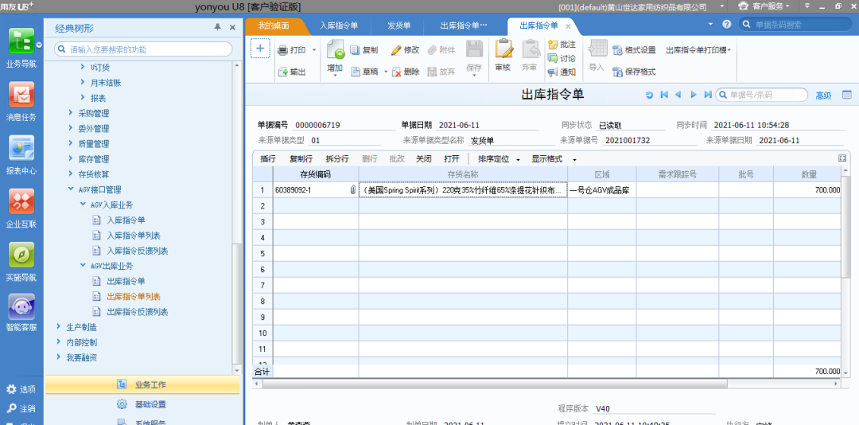
Task: Click the grid horizontal scrollbar
Action: 495,384
